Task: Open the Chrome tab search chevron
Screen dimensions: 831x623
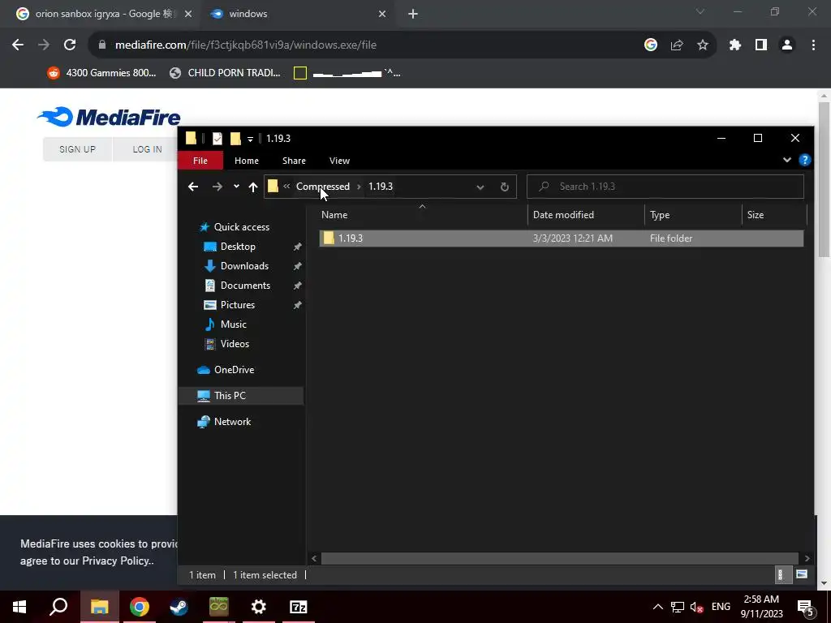Action: click(x=700, y=11)
